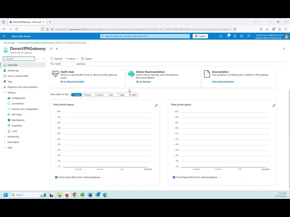Select the 30 days time range
The width and height of the screenshot is (290, 217).
(132, 94)
